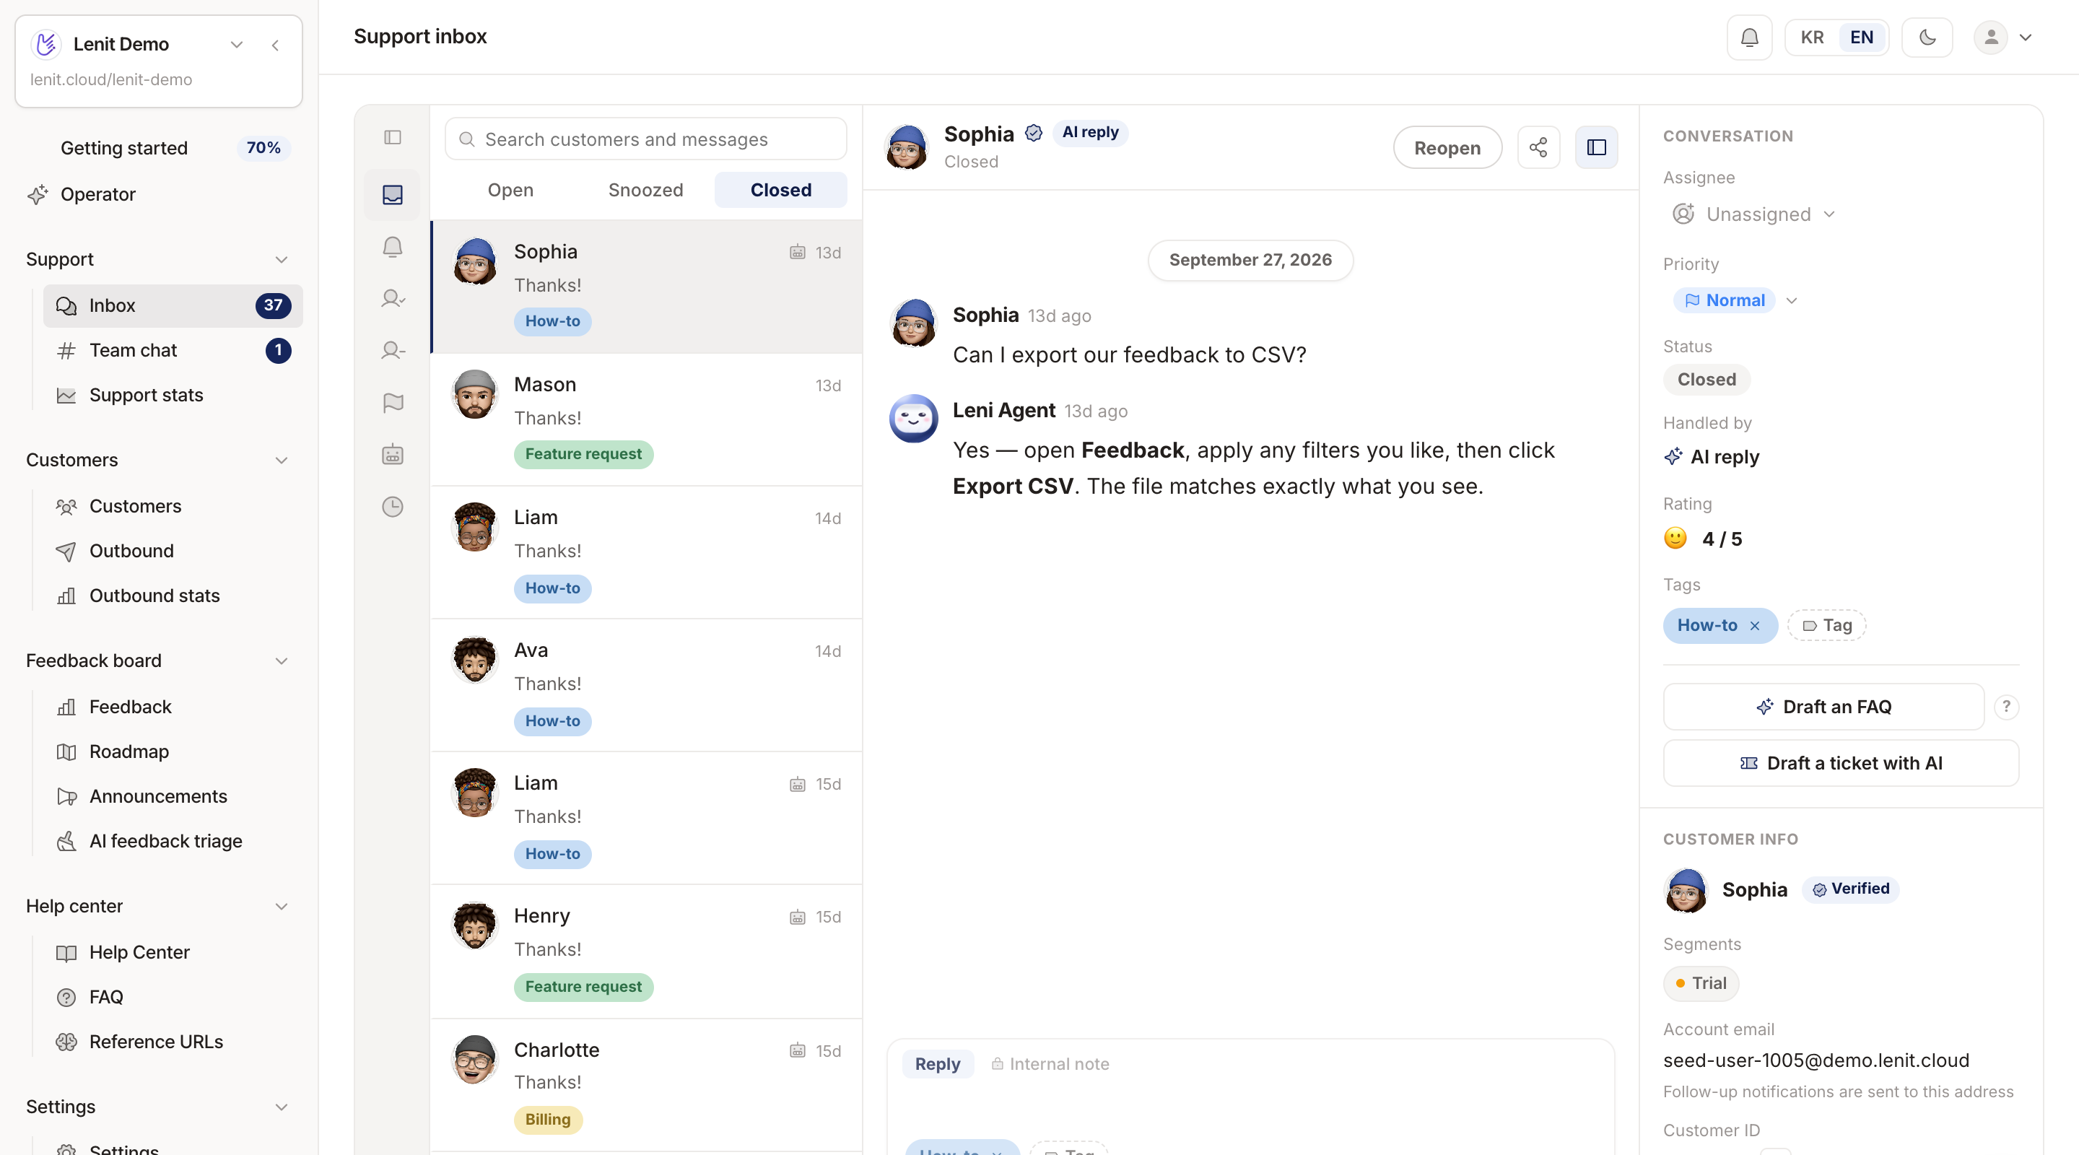Image resolution: width=2079 pixels, height=1155 pixels.
Task: Select the inbox tray icon in rail
Action: click(392, 194)
